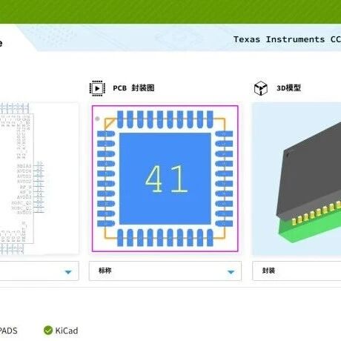Viewport: 341px width, 341px height.
Task: Open the PCB footprint preview with pad 41
Action: point(165,179)
